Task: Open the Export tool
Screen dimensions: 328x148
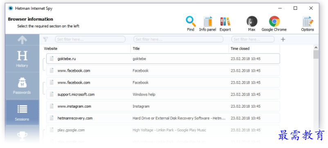Action: [x=225, y=24]
